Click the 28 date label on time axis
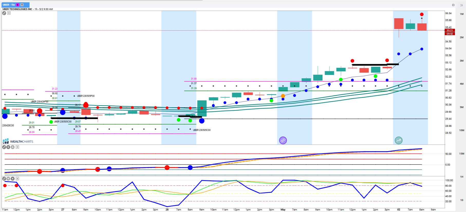The width and height of the screenshot is (466, 212). tap(167, 210)
